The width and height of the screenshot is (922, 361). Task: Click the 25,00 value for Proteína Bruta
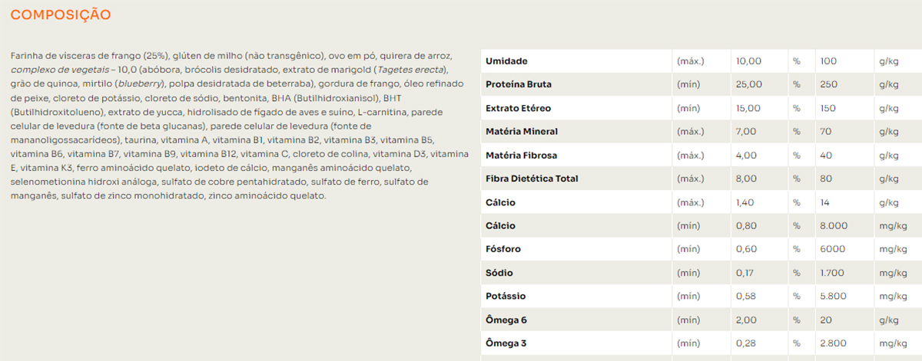pyautogui.click(x=749, y=84)
